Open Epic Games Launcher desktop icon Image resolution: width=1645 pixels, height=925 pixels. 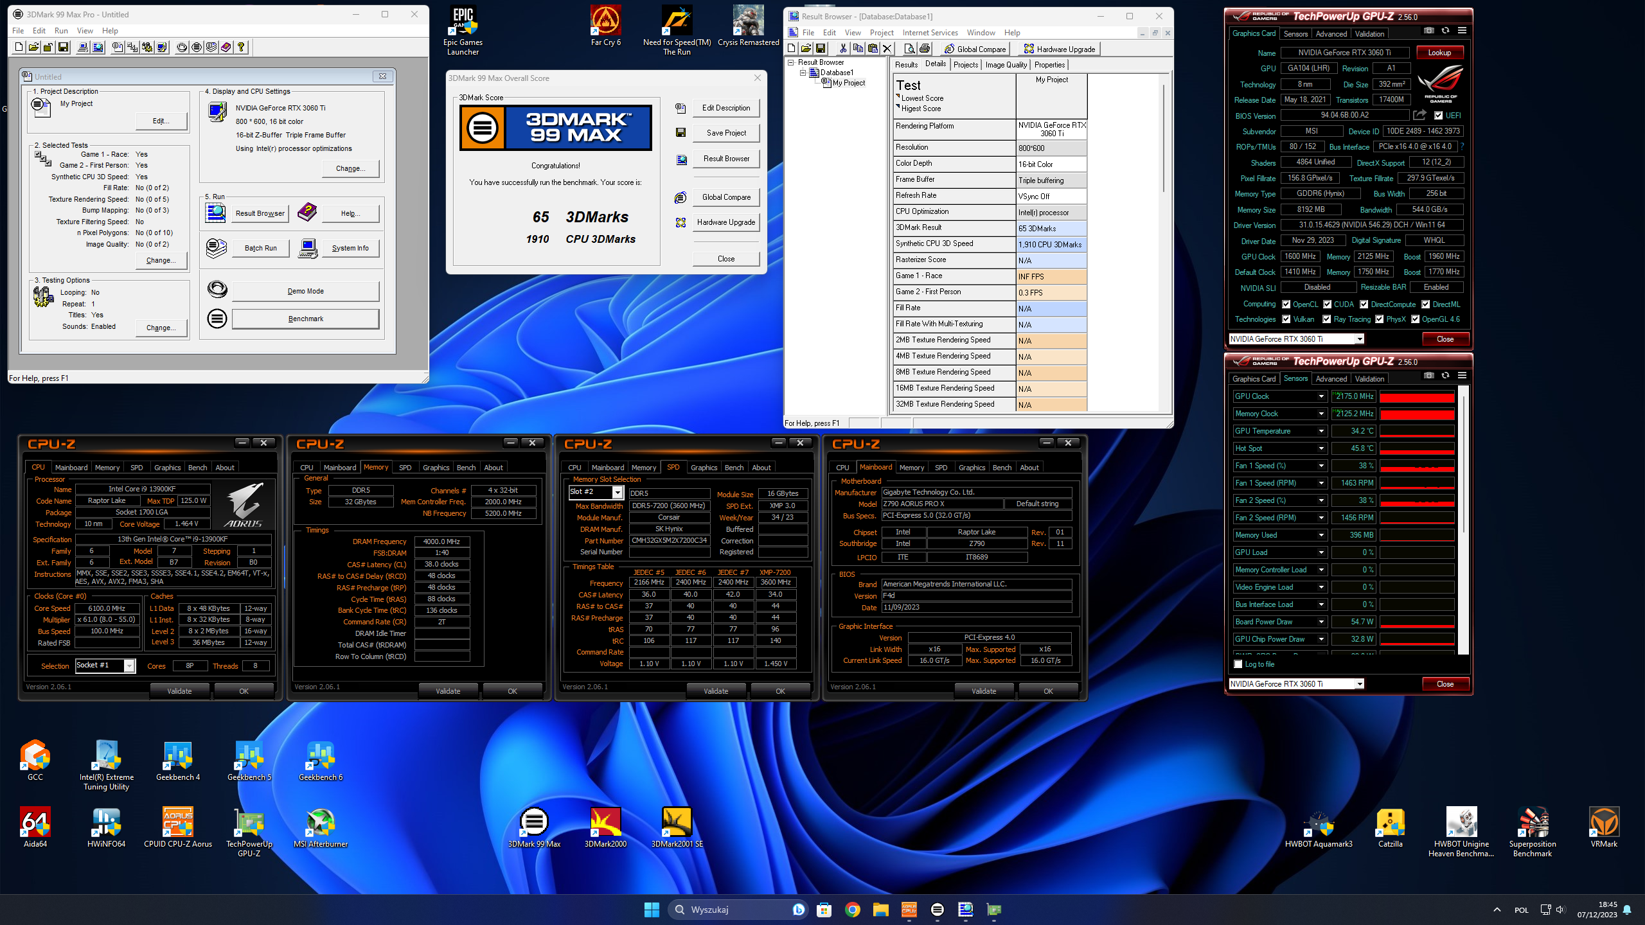[x=463, y=30]
